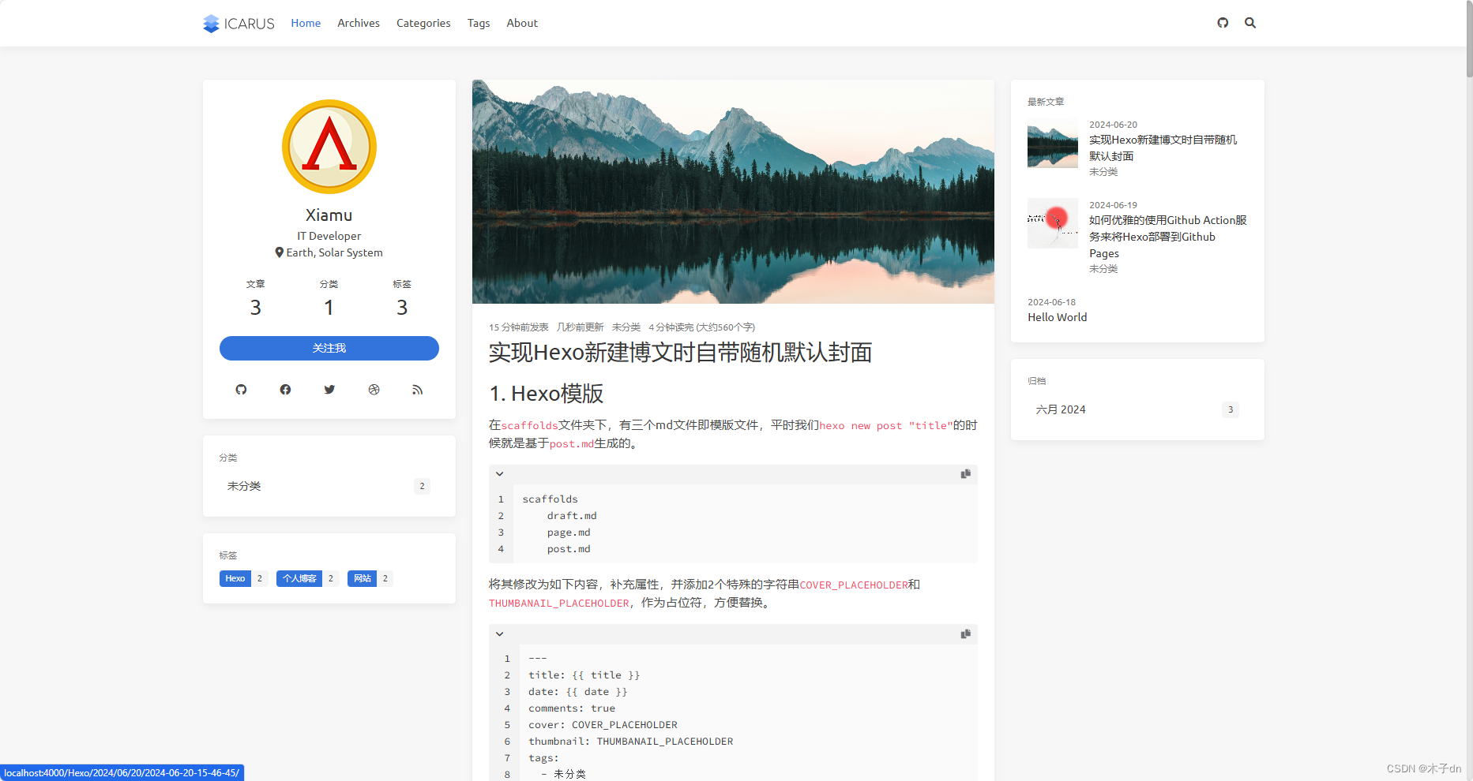The height and width of the screenshot is (781, 1473).
Task: Click Twitter icon under profile card
Action: point(329,390)
